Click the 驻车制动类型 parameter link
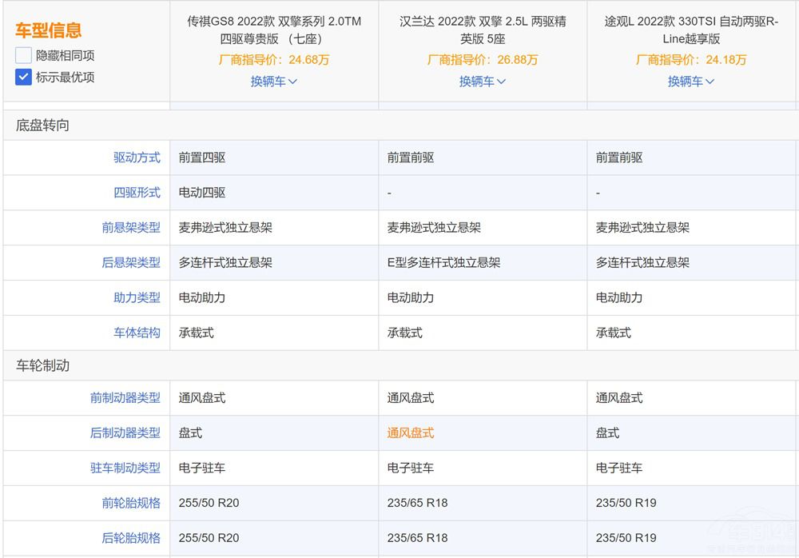 pyautogui.click(x=125, y=468)
